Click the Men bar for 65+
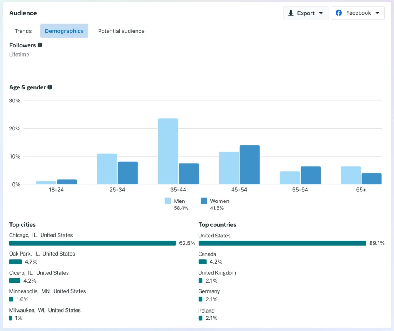Viewport: 394px width, 331px height. pos(351,176)
